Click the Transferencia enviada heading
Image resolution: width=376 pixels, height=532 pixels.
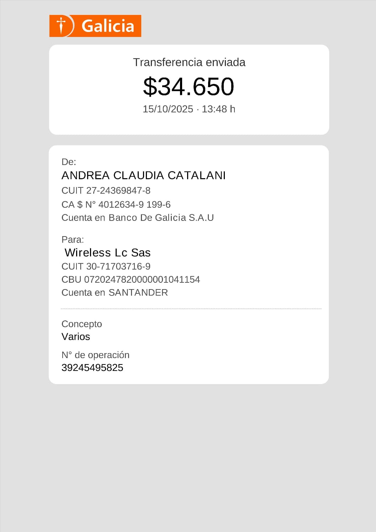tap(189, 62)
